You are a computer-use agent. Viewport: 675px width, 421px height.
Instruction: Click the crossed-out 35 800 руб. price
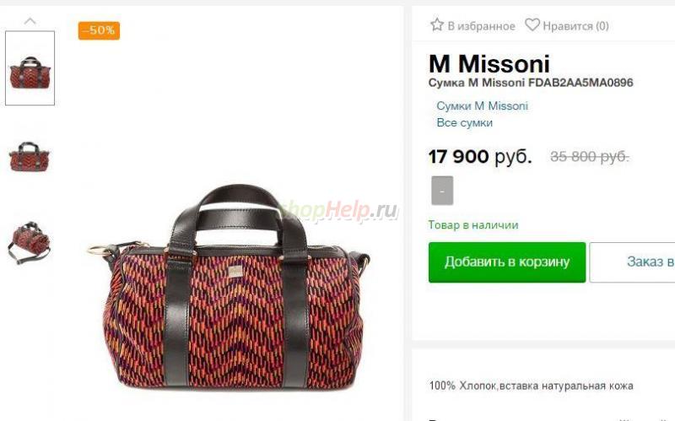click(589, 157)
